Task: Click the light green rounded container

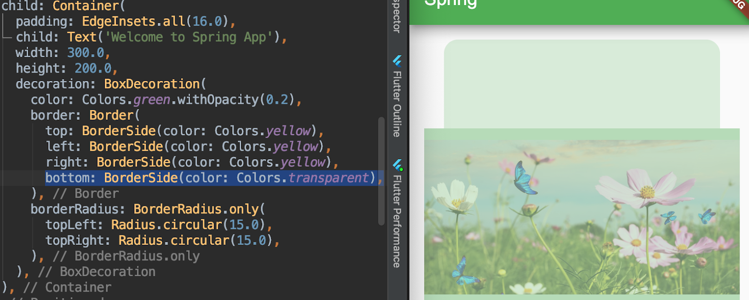Action: (582, 84)
